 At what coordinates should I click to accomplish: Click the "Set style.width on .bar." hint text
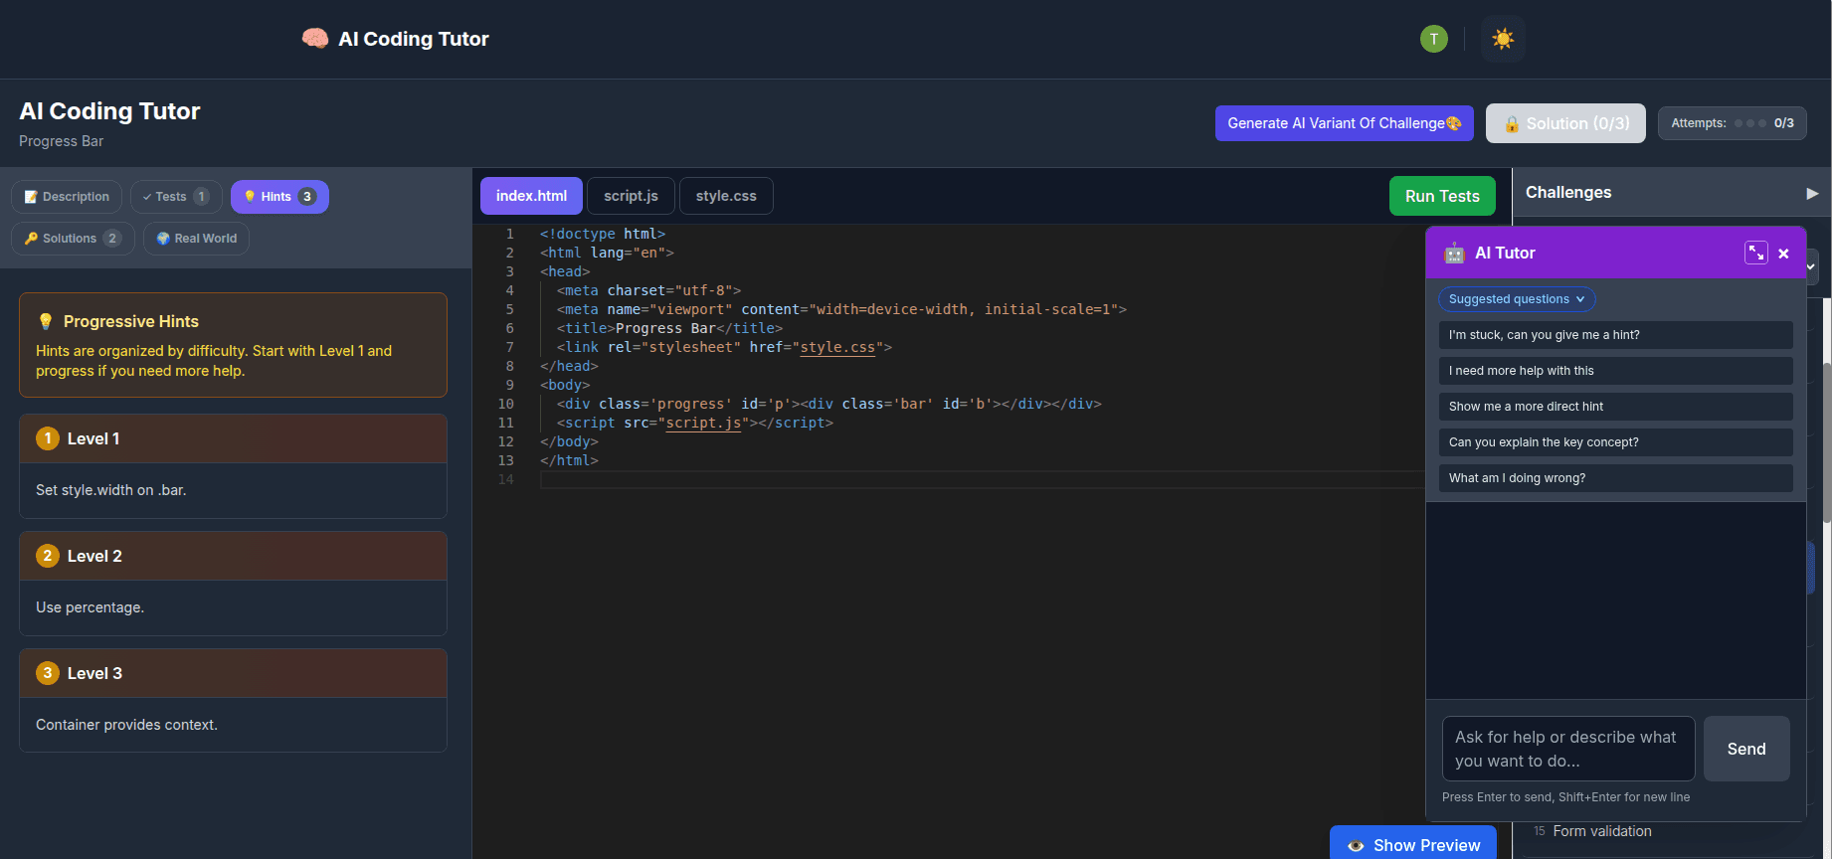pyautogui.click(x=111, y=490)
